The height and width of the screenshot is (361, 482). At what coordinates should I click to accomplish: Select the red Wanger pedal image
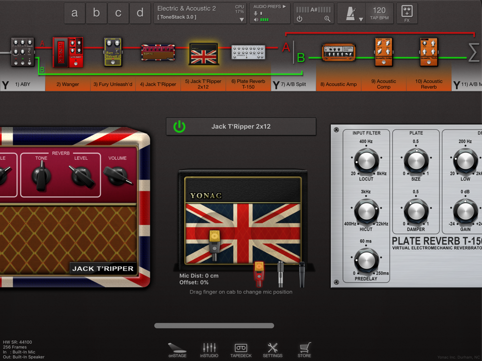coord(68,52)
